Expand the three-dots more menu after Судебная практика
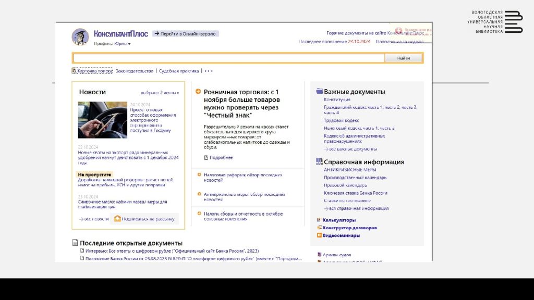This screenshot has height=300, width=534. pyautogui.click(x=209, y=71)
